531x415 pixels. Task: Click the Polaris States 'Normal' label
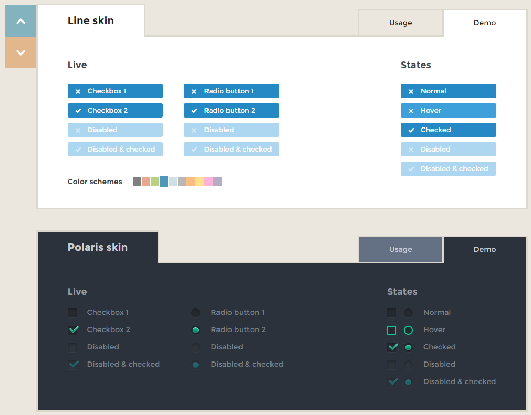[x=437, y=312]
